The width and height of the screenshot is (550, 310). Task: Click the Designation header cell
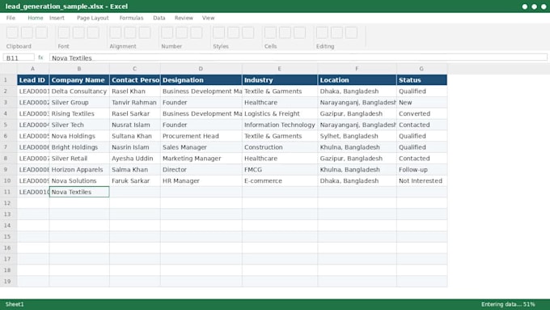[201, 80]
